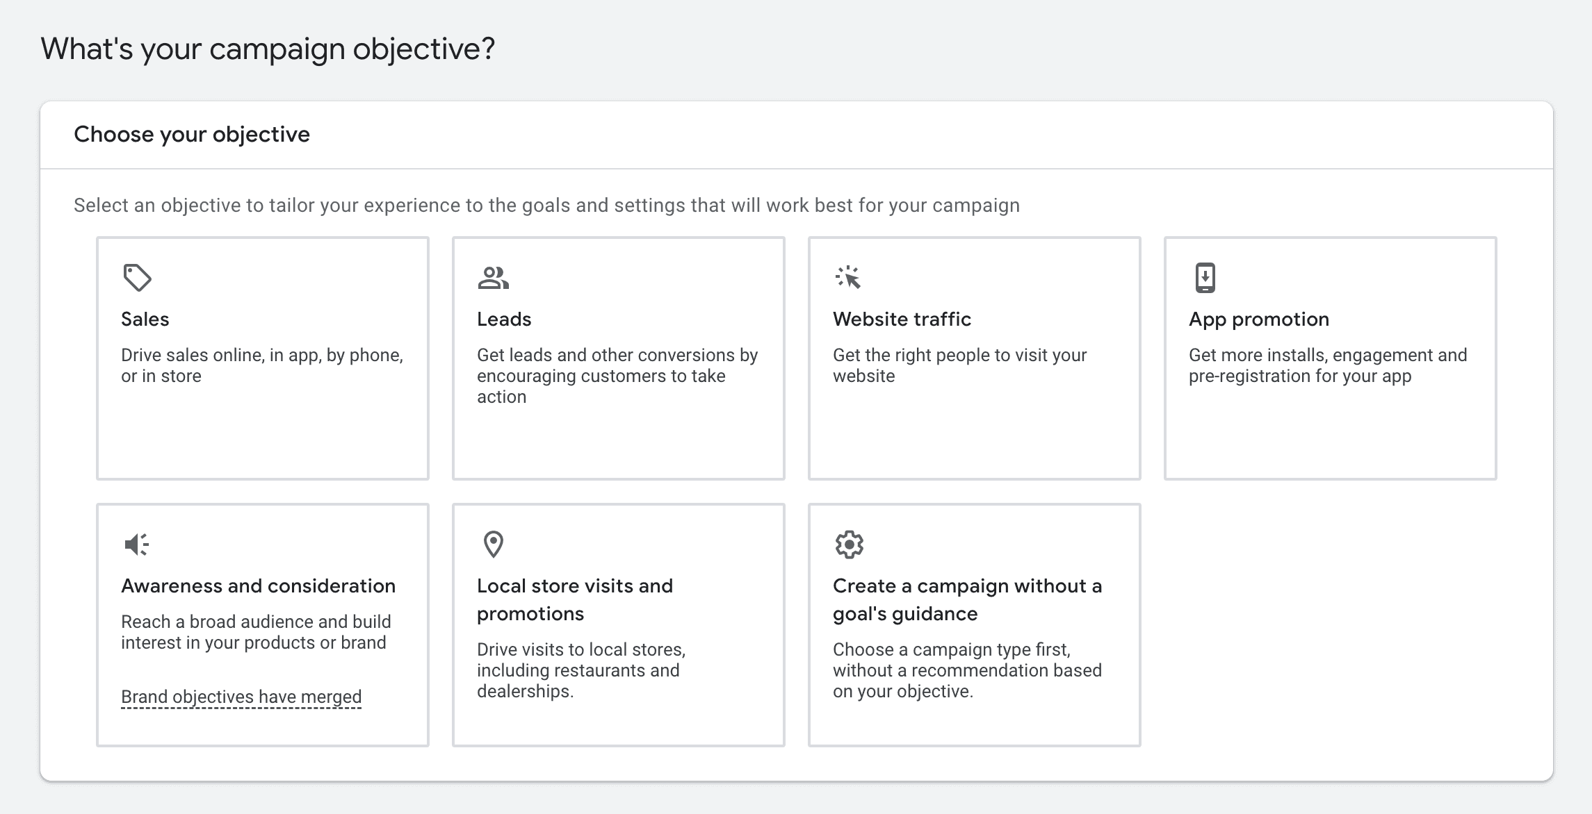The image size is (1592, 814).
Task: Click the Reach a broad audience description
Action: [x=256, y=632]
